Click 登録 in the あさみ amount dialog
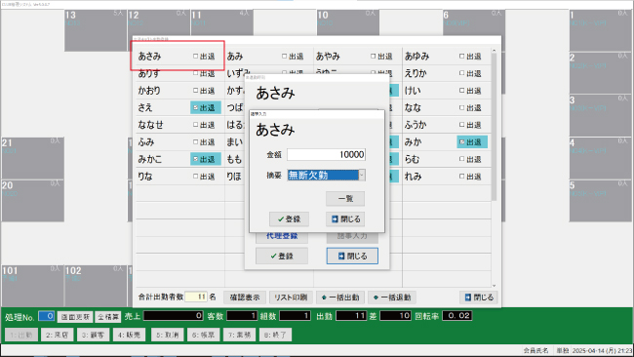The width and height of the screenshot is (634, 357). pos(289,219)
